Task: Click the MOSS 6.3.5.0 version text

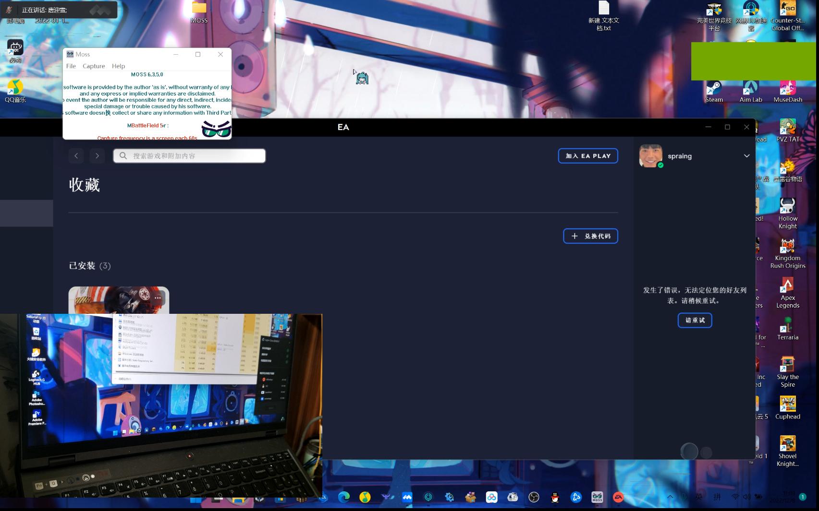Action: 147,74
